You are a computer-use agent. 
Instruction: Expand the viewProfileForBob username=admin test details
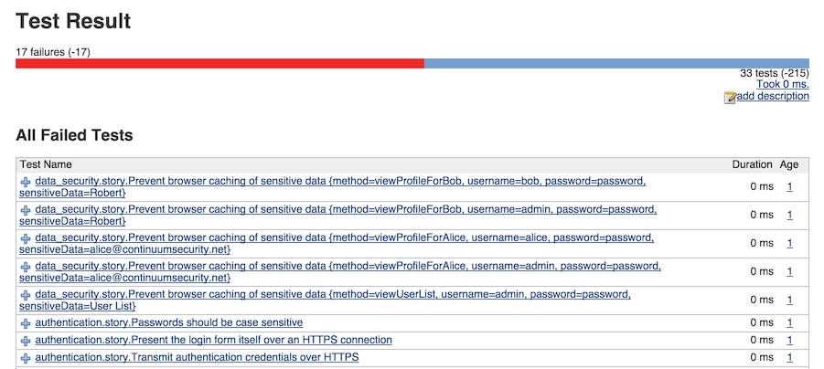pos(26,210)
